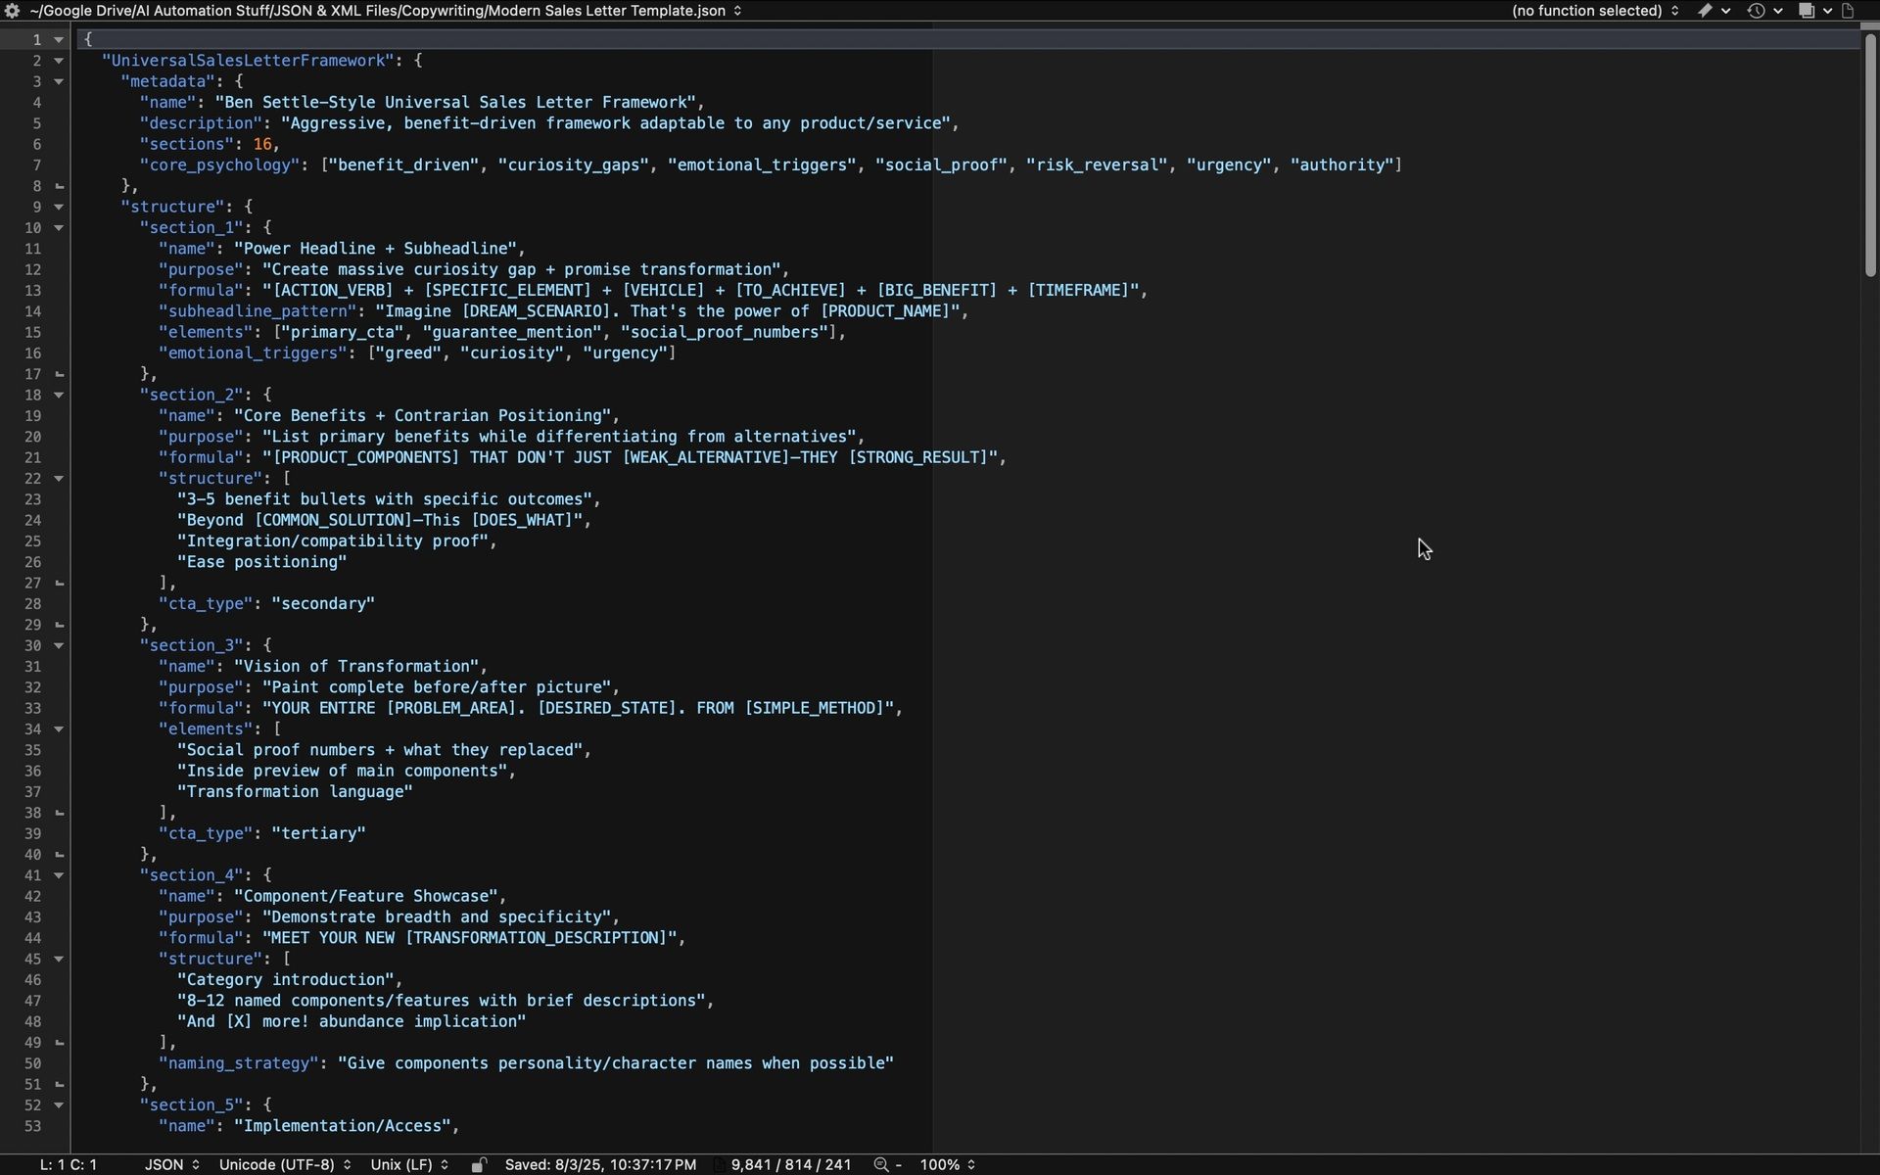
Task: Click the document proxy page icon
Action: coord(1848,11)
